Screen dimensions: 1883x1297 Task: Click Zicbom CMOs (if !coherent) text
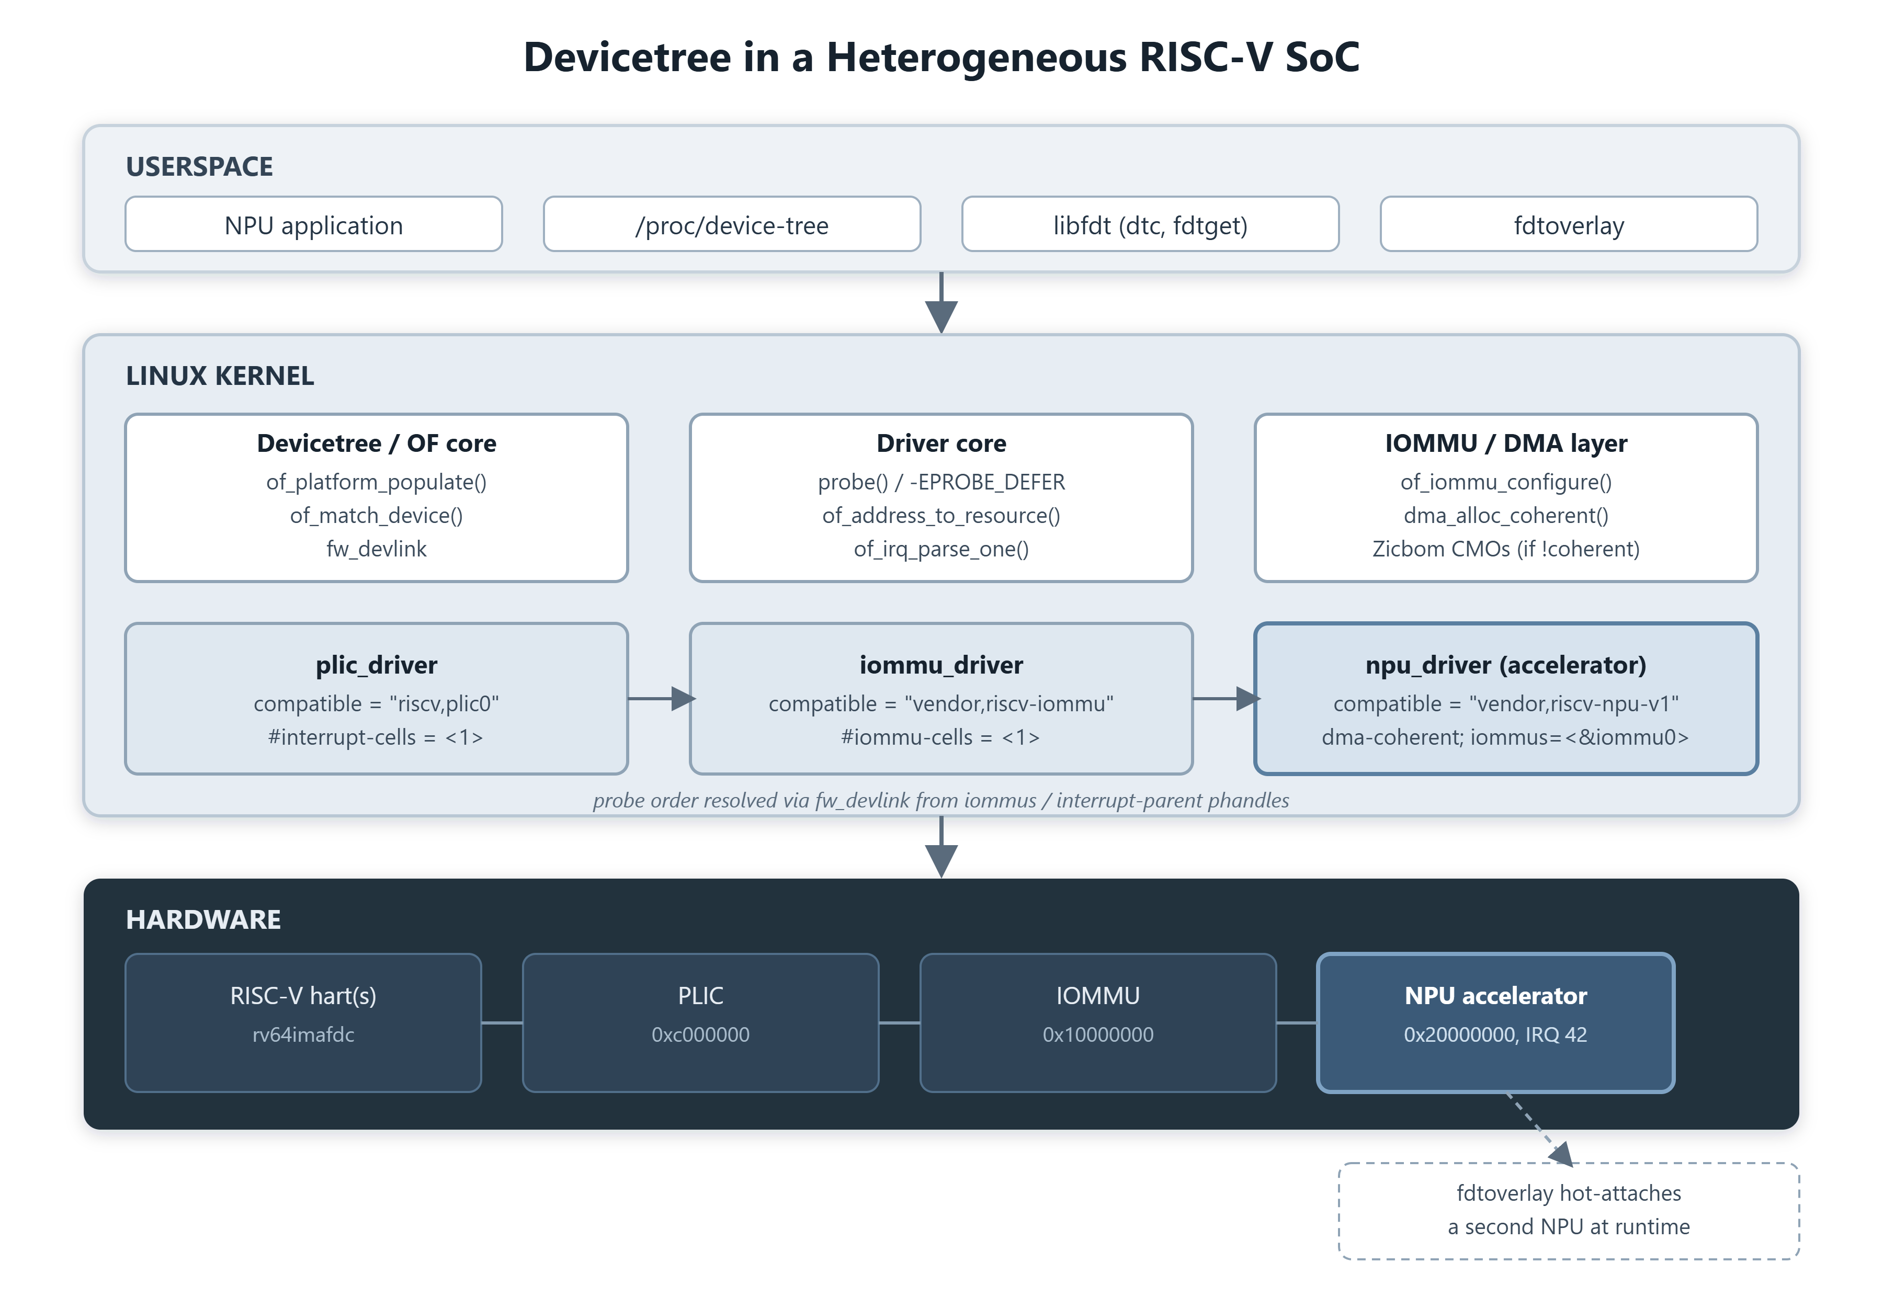click(x=1506, y=549)
